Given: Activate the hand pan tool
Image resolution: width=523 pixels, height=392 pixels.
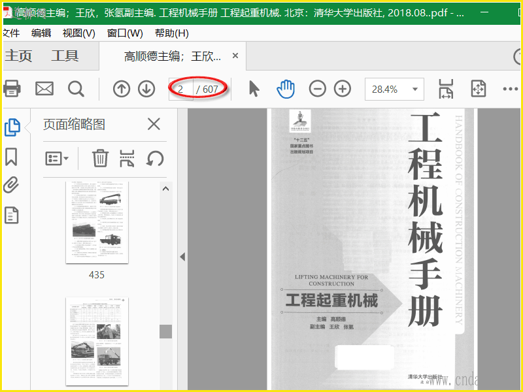Looking at the screenshot, I should (286, 89).
